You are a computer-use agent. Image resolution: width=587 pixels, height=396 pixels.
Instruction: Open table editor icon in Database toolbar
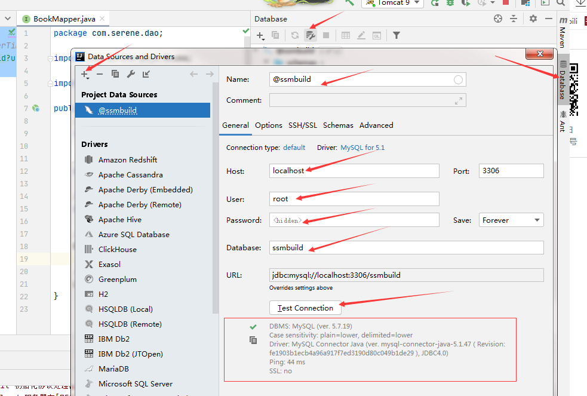346,35
